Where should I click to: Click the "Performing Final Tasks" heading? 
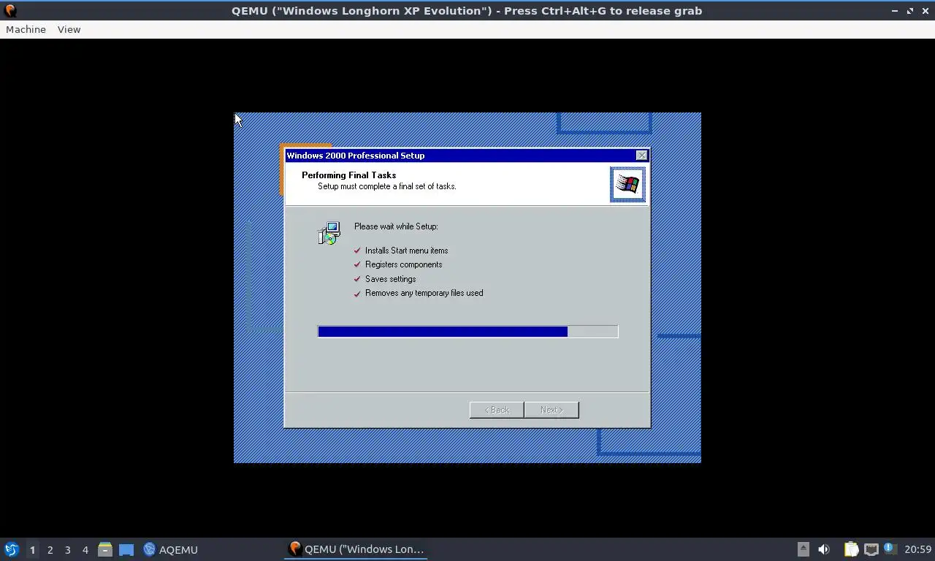tap(348, 175)
